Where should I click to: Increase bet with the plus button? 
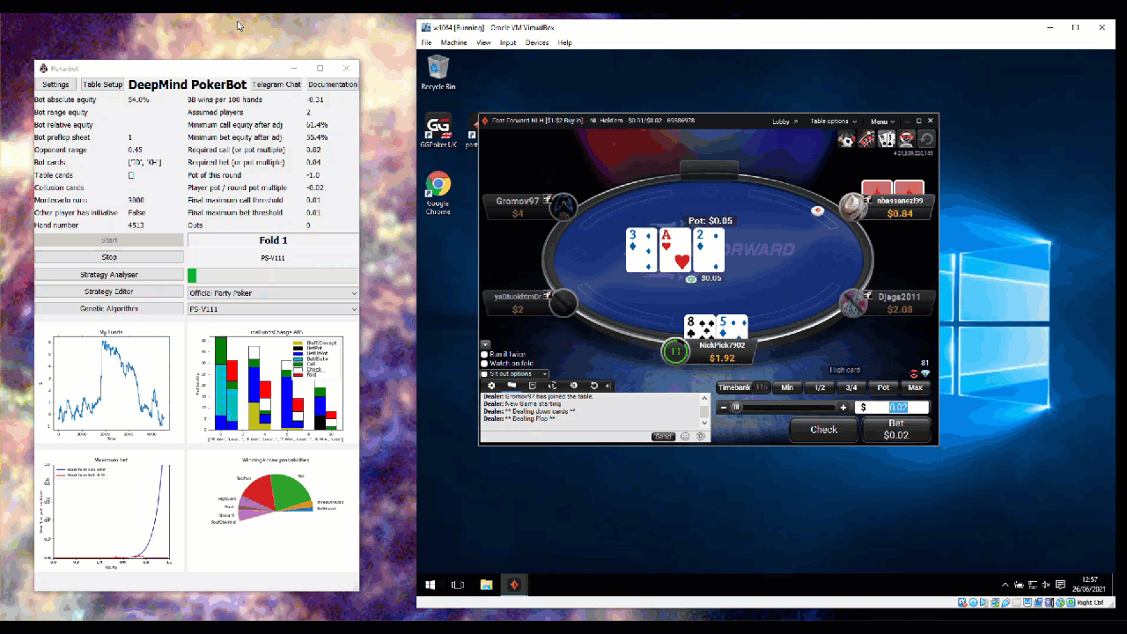pos(843,408)
